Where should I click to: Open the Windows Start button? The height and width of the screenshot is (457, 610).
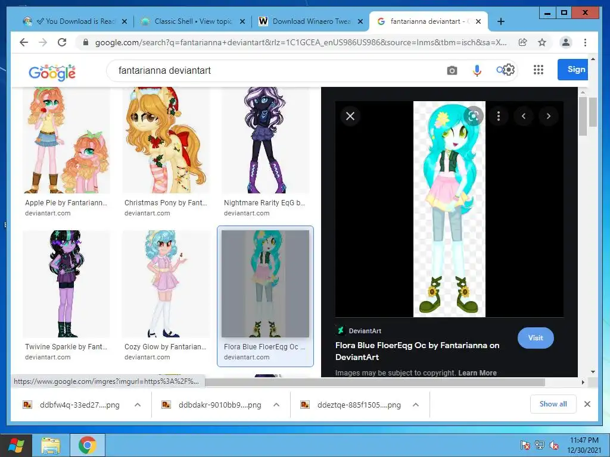(x=16, y=445)
